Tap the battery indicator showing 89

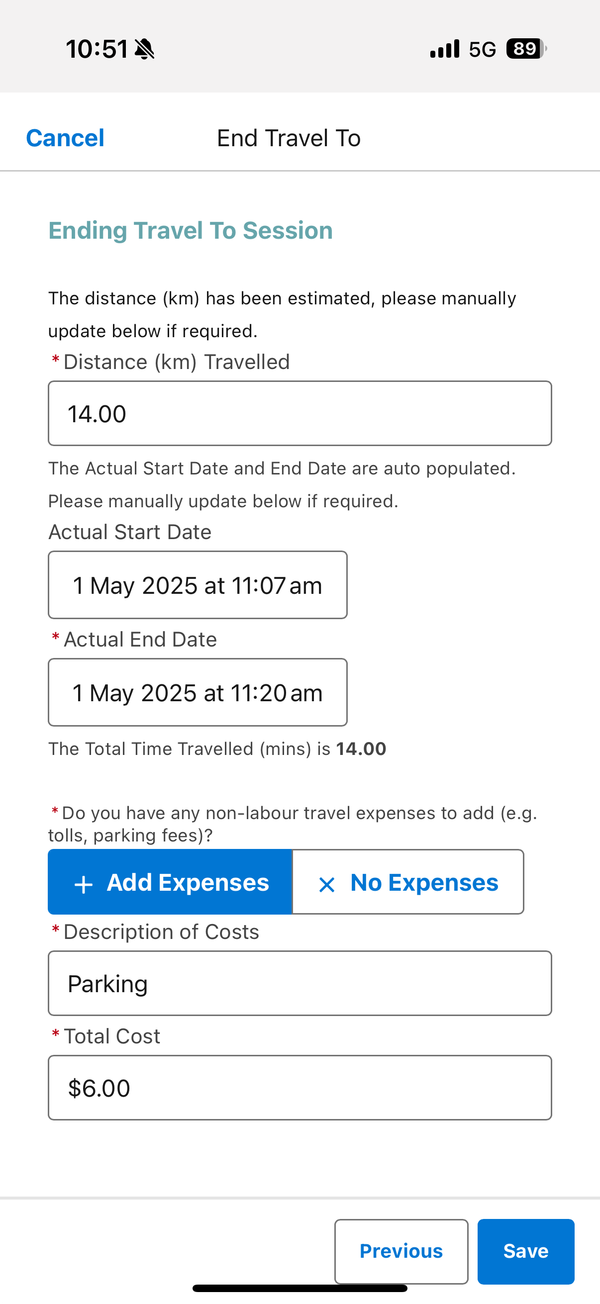pyautogui.click(x=526, y=49)
